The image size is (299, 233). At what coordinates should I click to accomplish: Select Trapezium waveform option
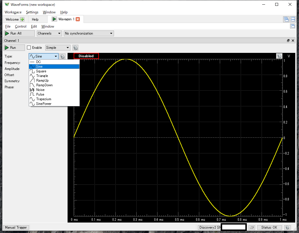(x=54, y=99)
